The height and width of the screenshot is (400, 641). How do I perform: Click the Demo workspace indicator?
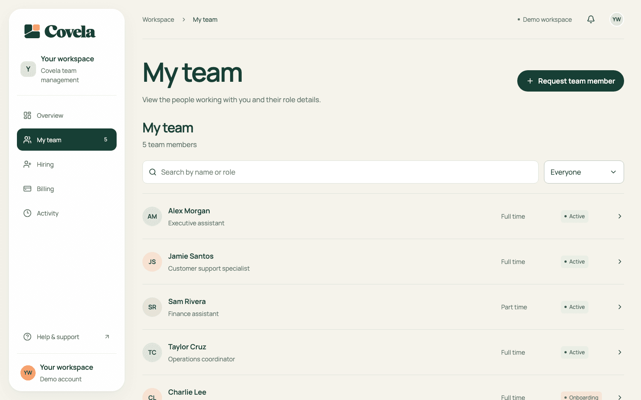[x=544, y=20]
